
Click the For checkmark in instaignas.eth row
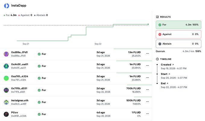click(39, 102)
